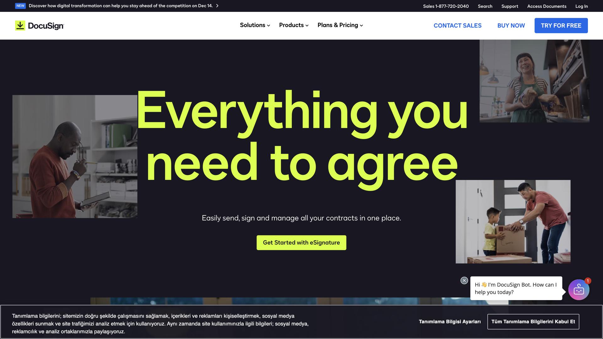This screenshot has height=339, width=603.
Task: Select Support in the top navigation
Action: [509, 6]
